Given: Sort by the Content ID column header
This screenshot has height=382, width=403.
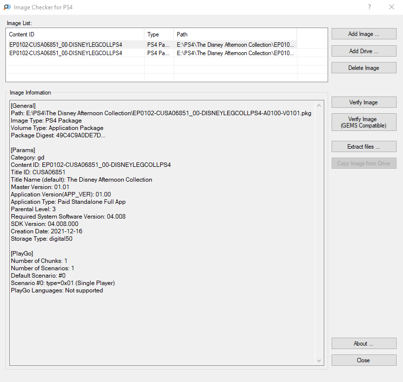Looking at the screenshot, I should click(x=75, y=34).
